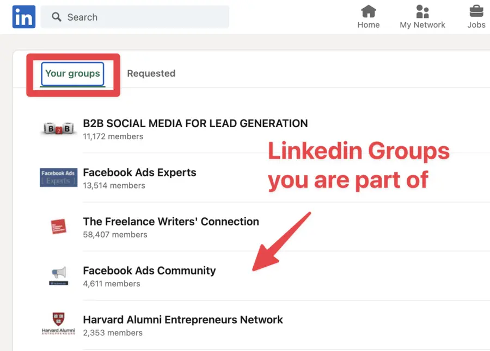This screenshot has width=490, height=351.
Task: Click the Search input field
Action: (136, 17)
